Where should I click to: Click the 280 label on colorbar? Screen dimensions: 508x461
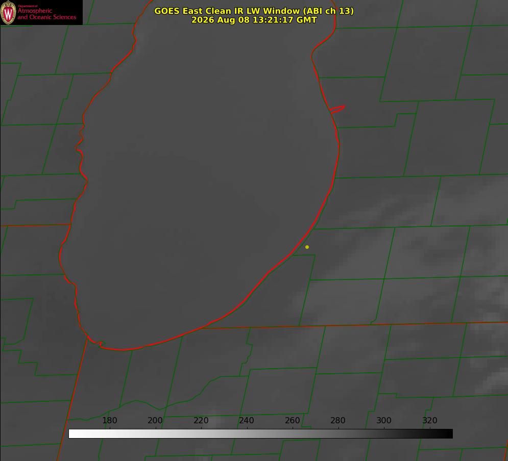click(338, 420)
